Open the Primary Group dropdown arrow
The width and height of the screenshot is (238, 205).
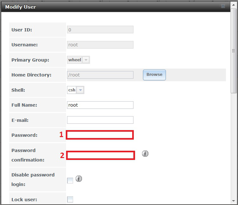(x=86, y=60)
